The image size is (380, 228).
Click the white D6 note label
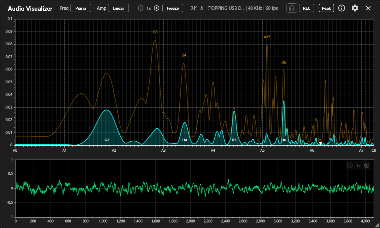[284, 140]
